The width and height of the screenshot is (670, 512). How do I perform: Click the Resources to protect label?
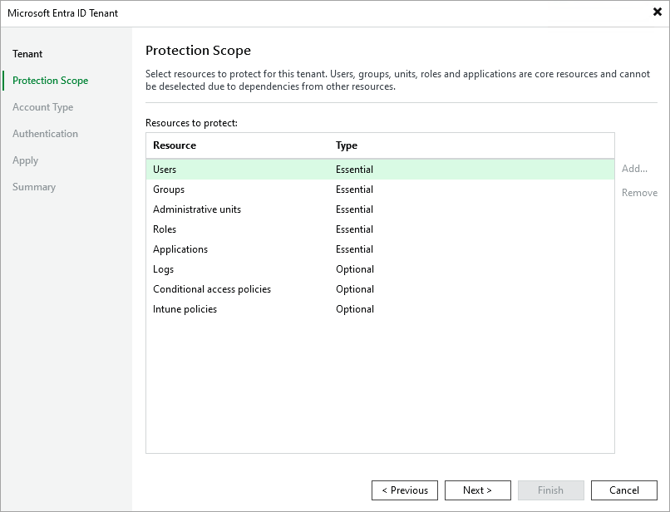click(191, 123)
